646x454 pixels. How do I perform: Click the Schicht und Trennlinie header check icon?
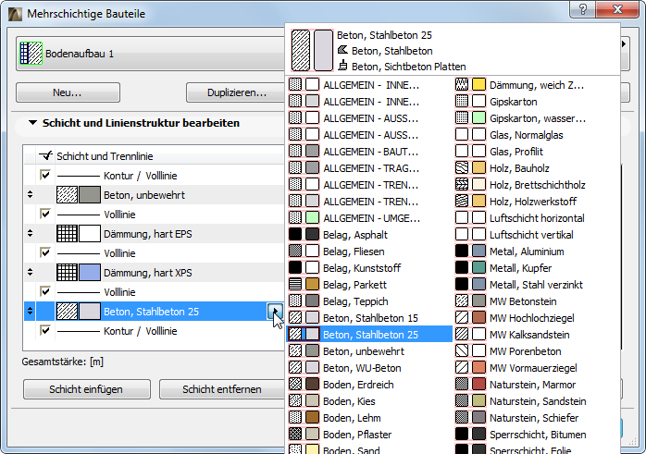(45, 155)
